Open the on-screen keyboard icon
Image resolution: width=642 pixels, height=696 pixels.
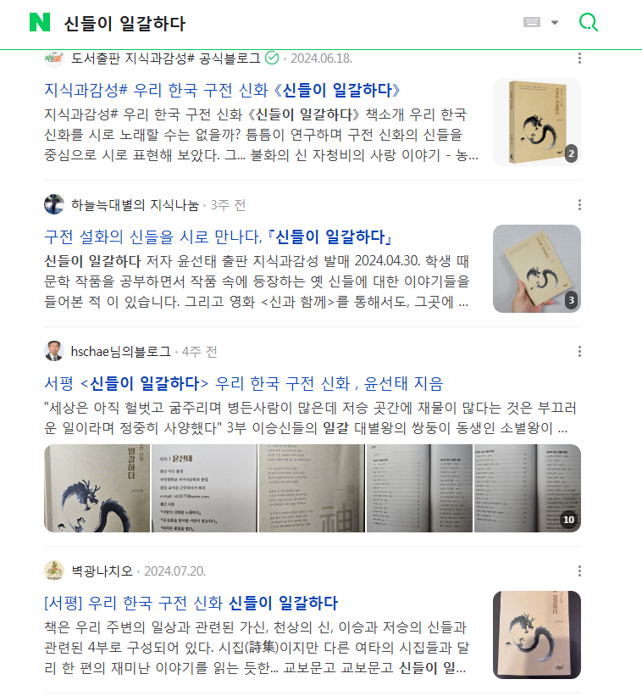(532, 22)
